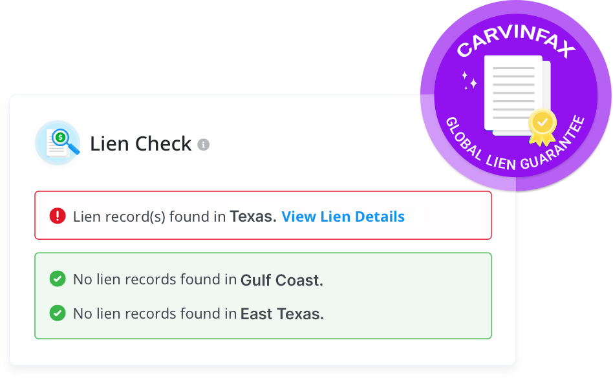
Task: Click the bold East Texas text
Action: tap(281, 314)
